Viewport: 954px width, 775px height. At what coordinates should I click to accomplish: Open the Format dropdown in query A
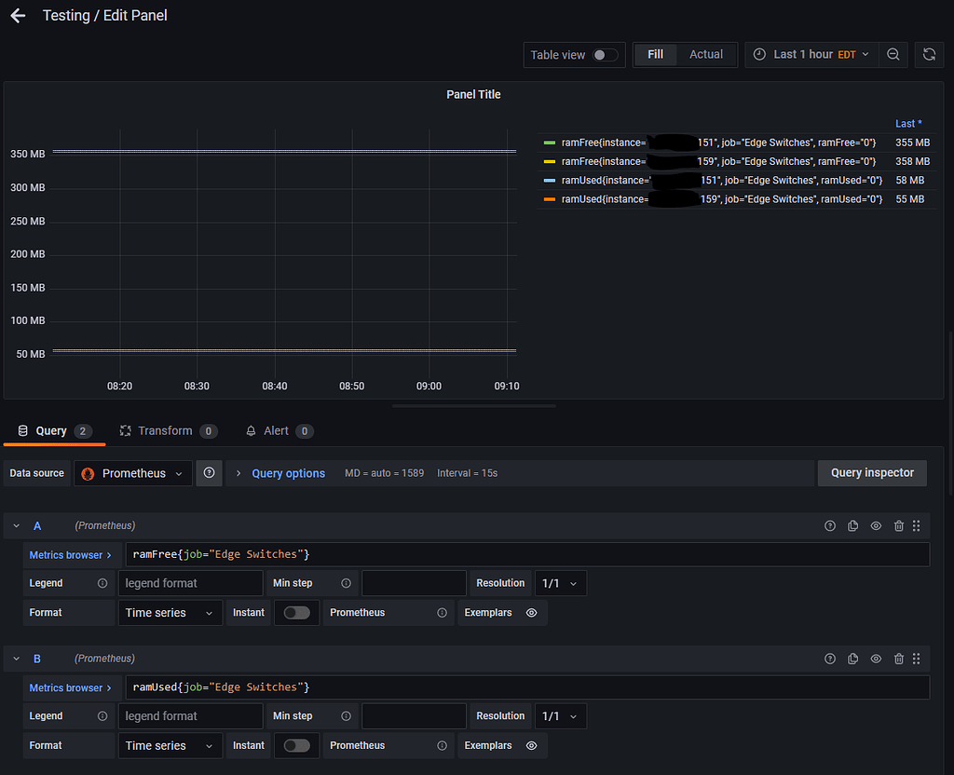(x=170, y=613)
